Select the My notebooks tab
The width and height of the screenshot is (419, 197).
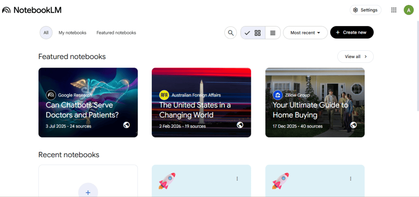pos(72,33)
